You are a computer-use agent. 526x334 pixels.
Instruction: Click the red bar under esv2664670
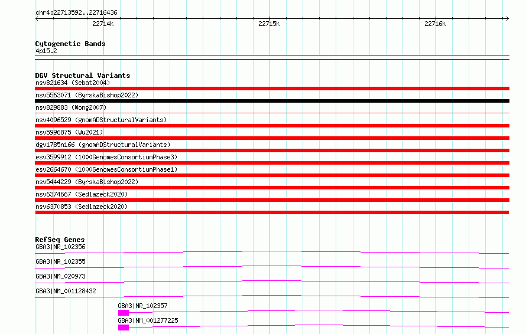[272, 175]
